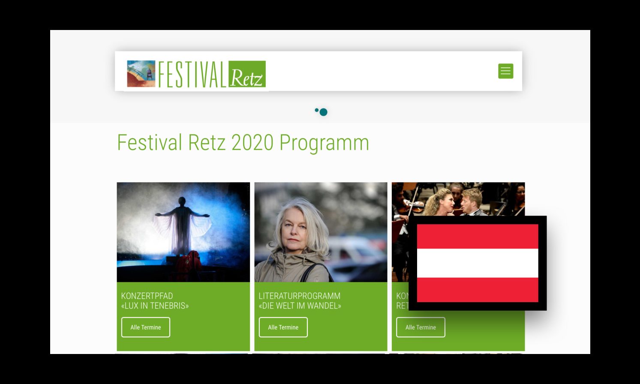Open the Lux in Tenebris stage photo

point(183,232)
